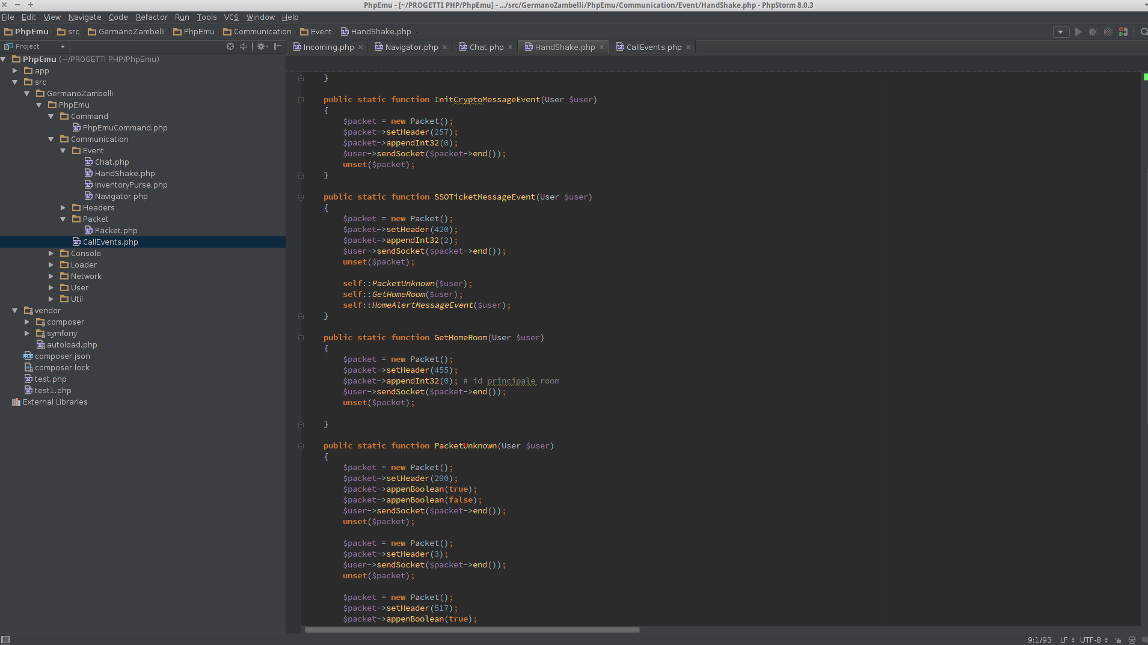Open the Refactor menu

point(152,17)
